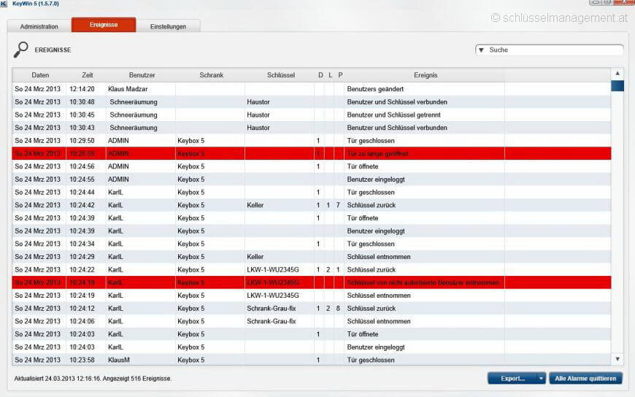Open the Einstellungen tab
This screenshot has width=635, height=397.
tap(168, 26)
